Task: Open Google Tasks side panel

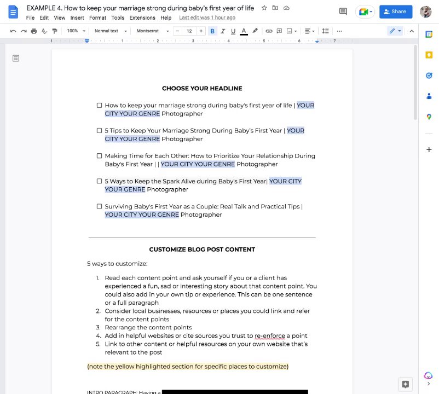Action: (x=429, y=76)
